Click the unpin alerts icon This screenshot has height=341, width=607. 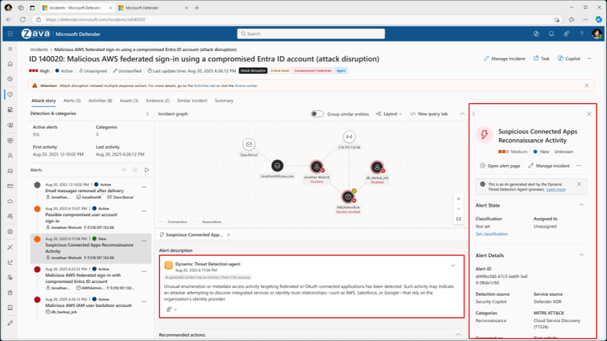135,170
